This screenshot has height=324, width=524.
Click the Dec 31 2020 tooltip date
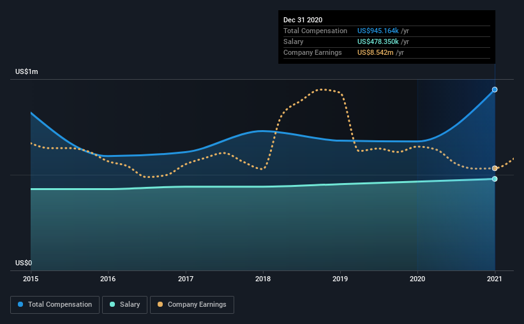pos(303,20)
